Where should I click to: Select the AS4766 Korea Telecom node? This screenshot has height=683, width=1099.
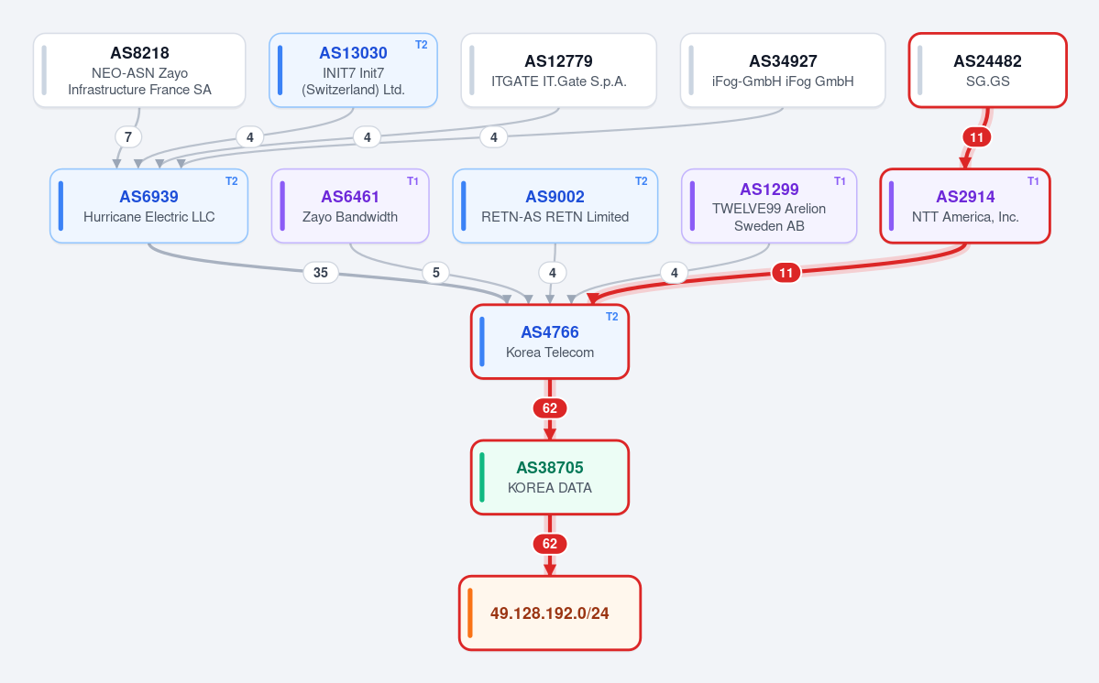[x=550, y=341]
